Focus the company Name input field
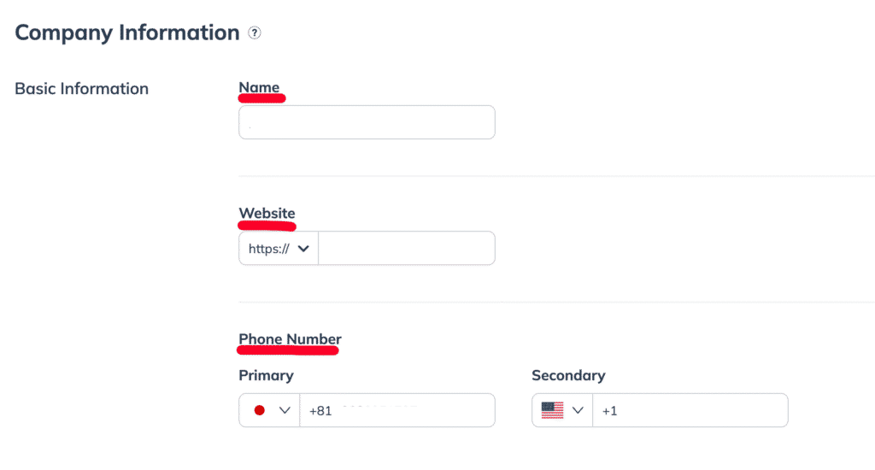Viewport: 875px width, 470px height. [367, 122]
